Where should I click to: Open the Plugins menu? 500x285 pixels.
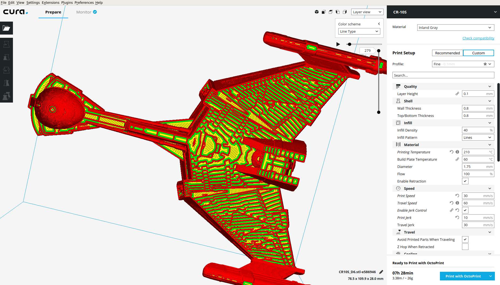67,2
